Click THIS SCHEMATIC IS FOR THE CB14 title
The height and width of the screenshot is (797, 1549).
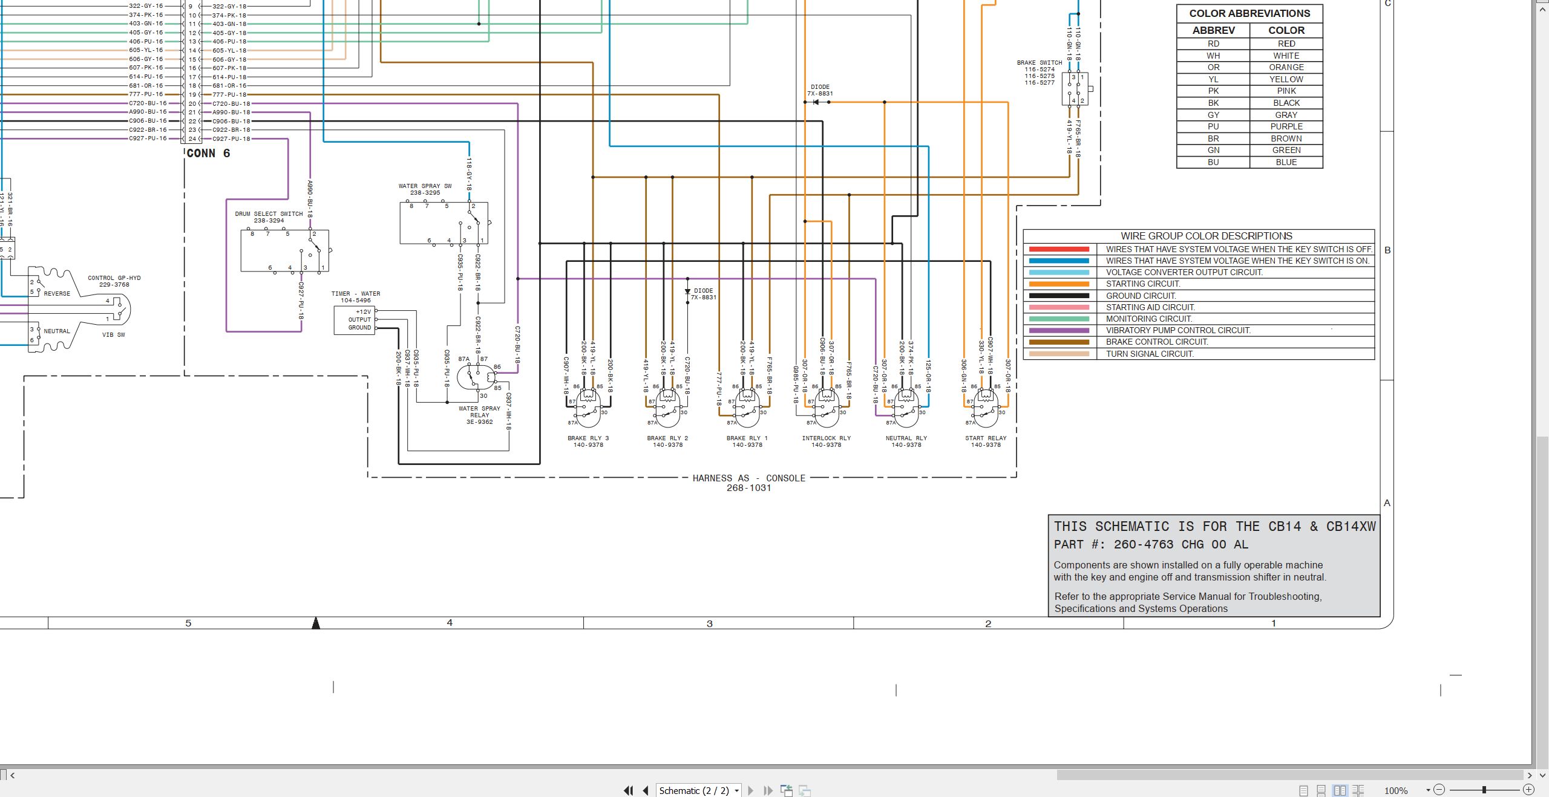coord(1214,526)
